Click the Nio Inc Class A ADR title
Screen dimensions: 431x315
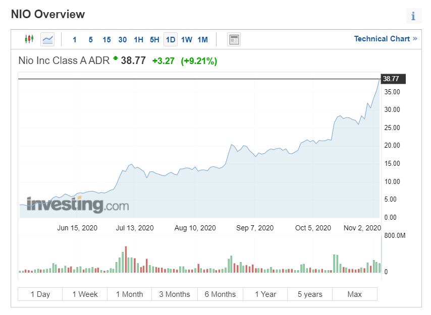[64, 60]
